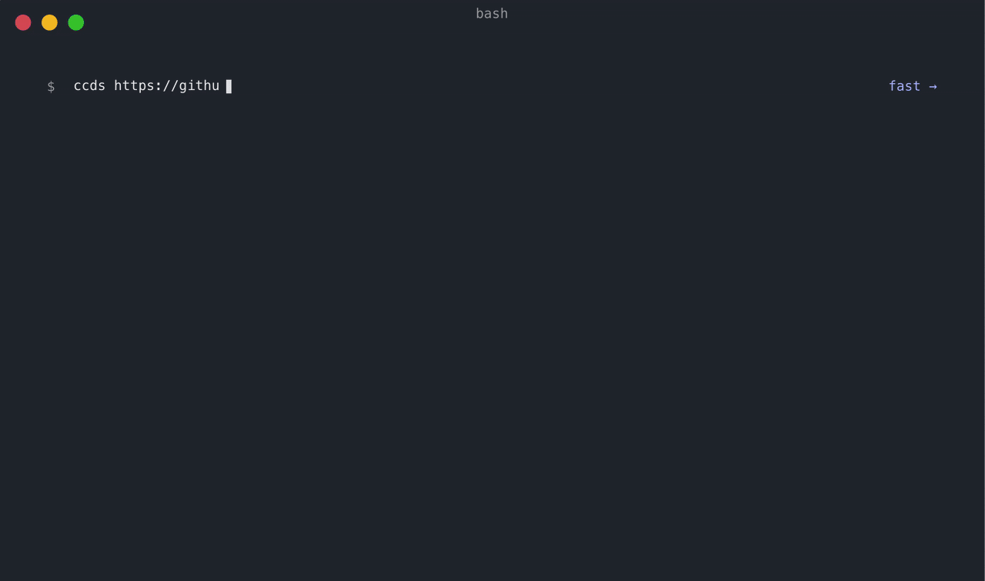Click the 'githu' portion of the typed URL
This screenshot has height=581, width=985.
pos(199,85)
